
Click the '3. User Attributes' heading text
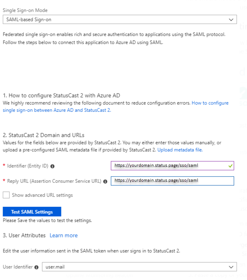pos(24,236)
